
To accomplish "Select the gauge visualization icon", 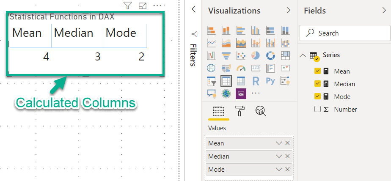I will [x=241, y=68].
